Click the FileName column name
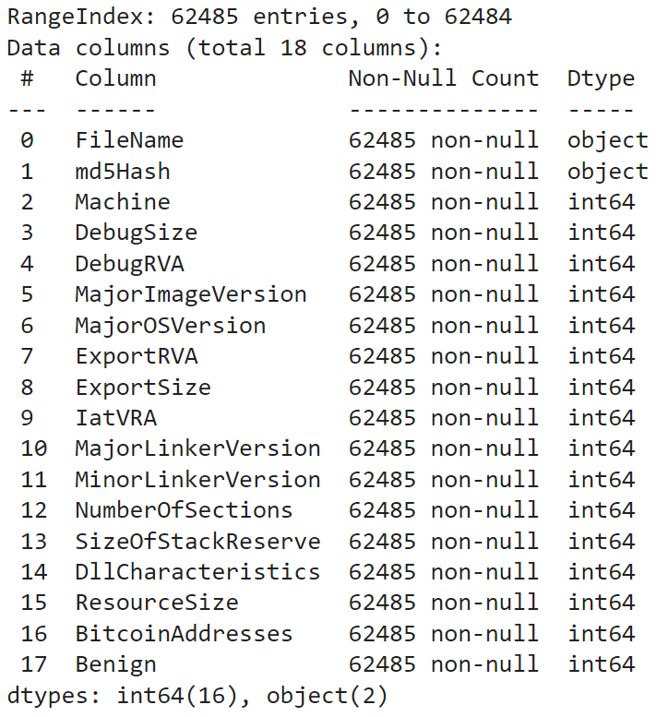656x717 pixels. (x=129, y=140)
